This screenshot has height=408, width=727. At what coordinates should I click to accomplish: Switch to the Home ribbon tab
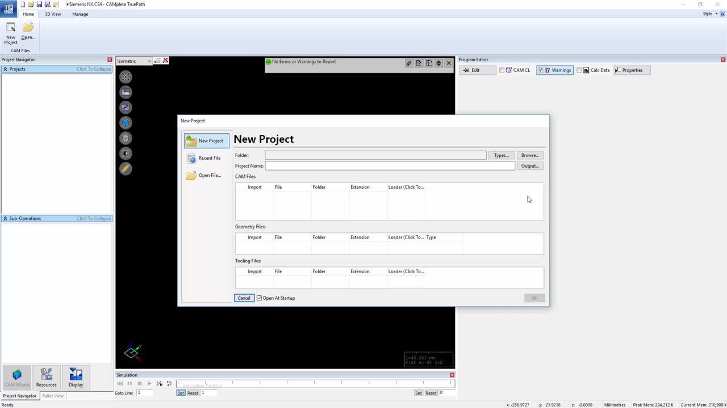click(x=28, y=14)
